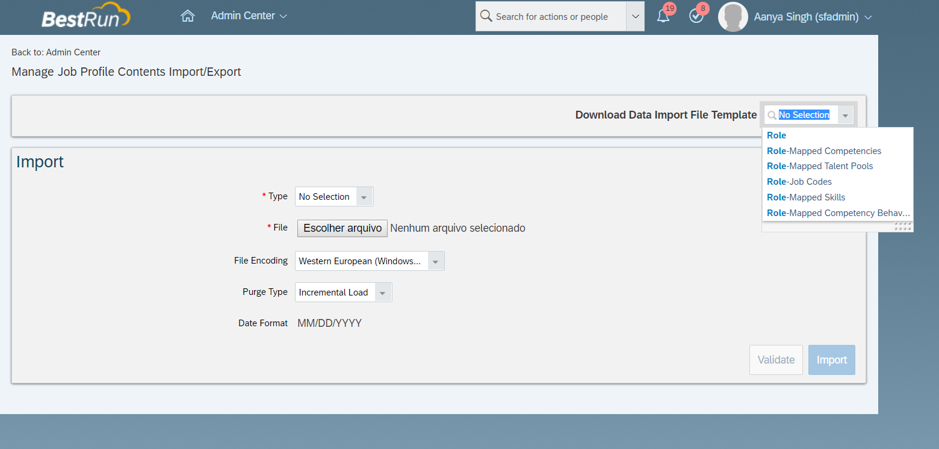Screen dimensions: 939x449
Task: Click the user avatar picture
Action: point(733,17)
